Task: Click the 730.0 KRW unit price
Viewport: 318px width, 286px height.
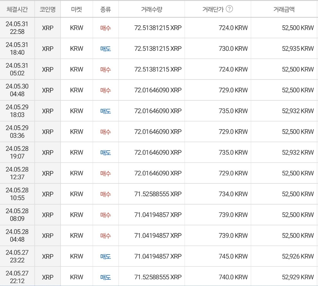Action: [x=233, y=49]
